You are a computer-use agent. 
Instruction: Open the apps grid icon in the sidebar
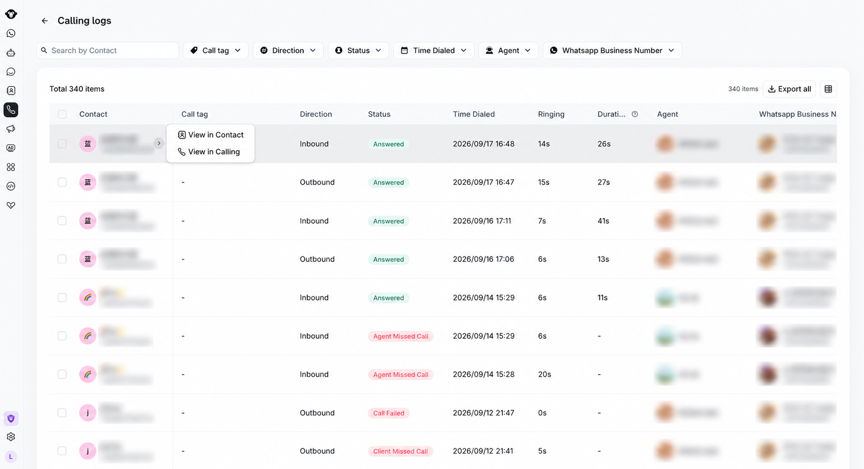pos(11,167)
